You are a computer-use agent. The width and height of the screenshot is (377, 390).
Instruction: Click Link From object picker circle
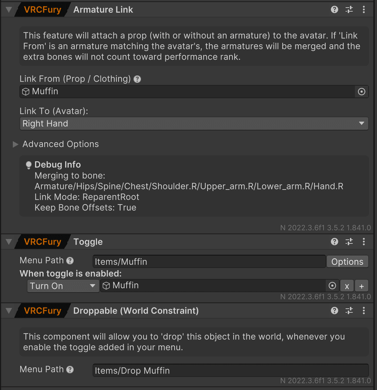click(x=361, y=92)
